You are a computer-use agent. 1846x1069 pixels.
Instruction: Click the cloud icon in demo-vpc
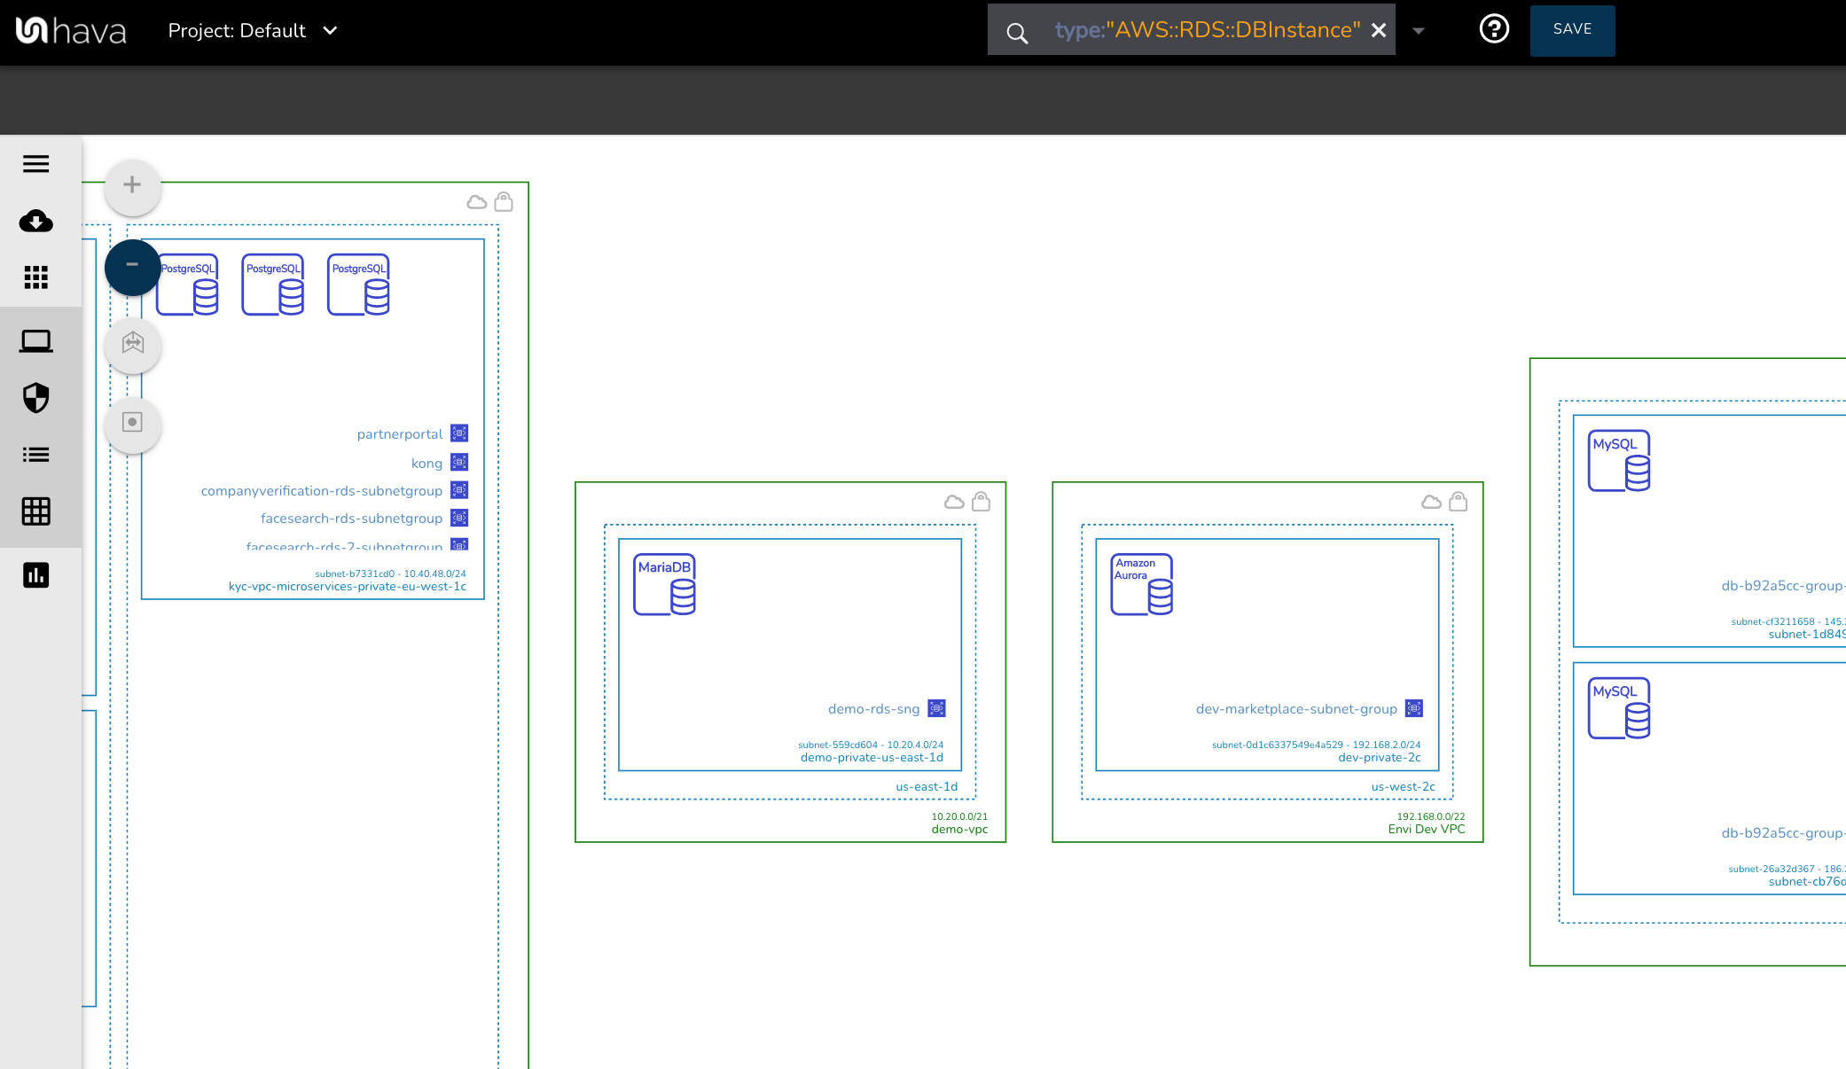954,503
